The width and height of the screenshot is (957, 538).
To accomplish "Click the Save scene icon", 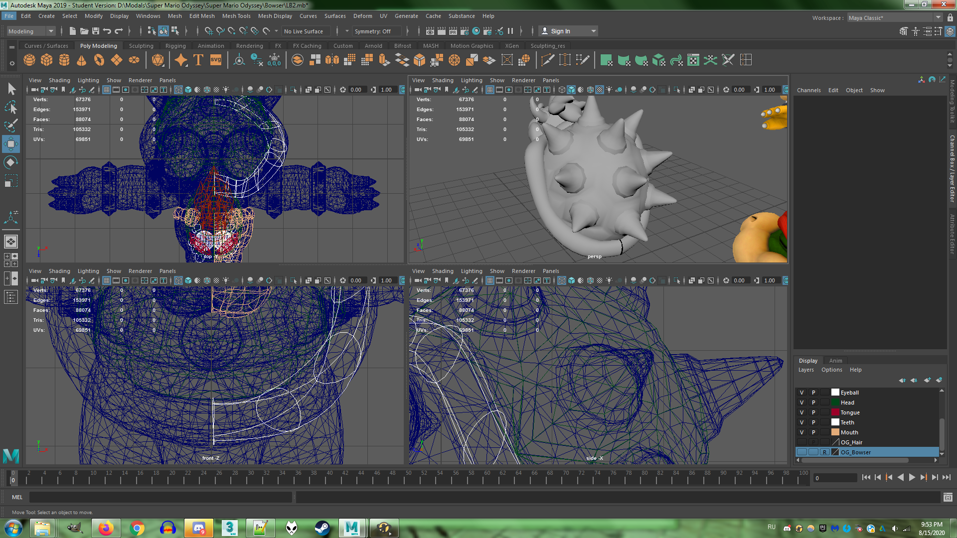I will [x=96, y=31].
